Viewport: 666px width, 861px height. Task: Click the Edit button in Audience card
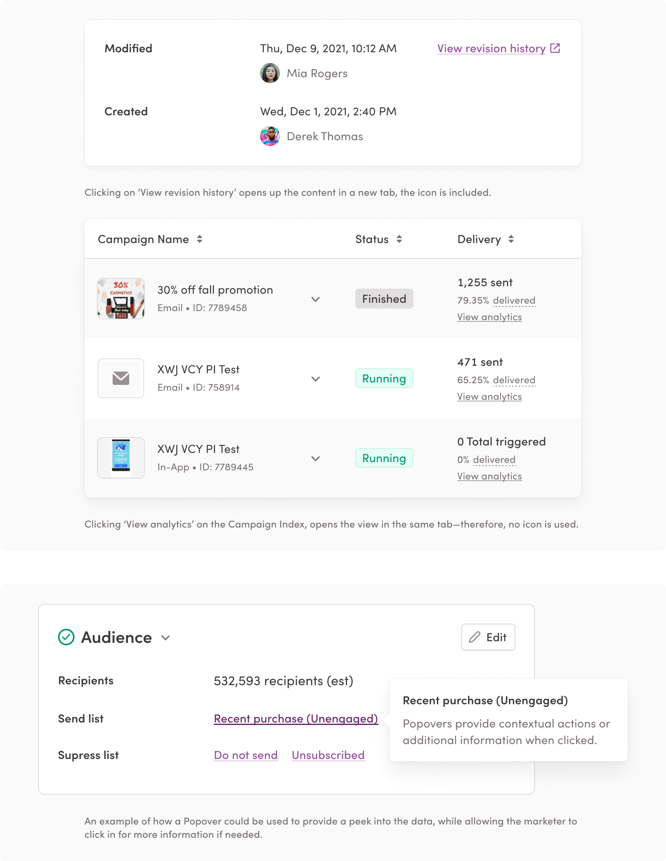pyautogui.click(x=488, y=637)
